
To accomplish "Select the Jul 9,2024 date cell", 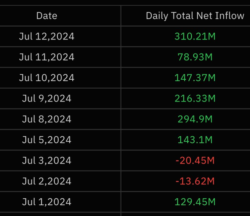I will 47,98.
